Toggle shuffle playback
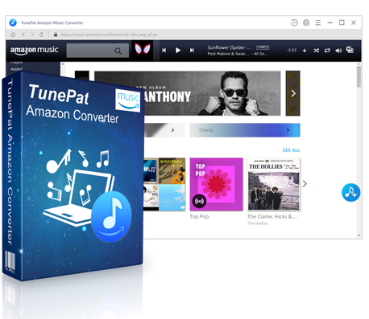The image size is (369, 319). pyautogui.click(x=316, y=51)
